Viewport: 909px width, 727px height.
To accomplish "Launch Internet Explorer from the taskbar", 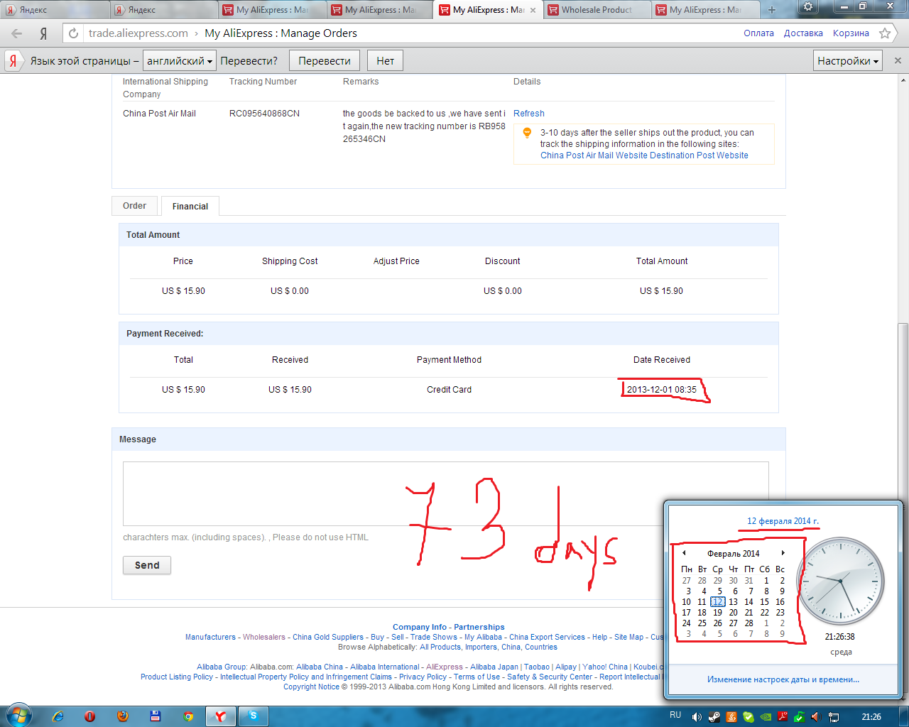I will click(x=58, y=716).
